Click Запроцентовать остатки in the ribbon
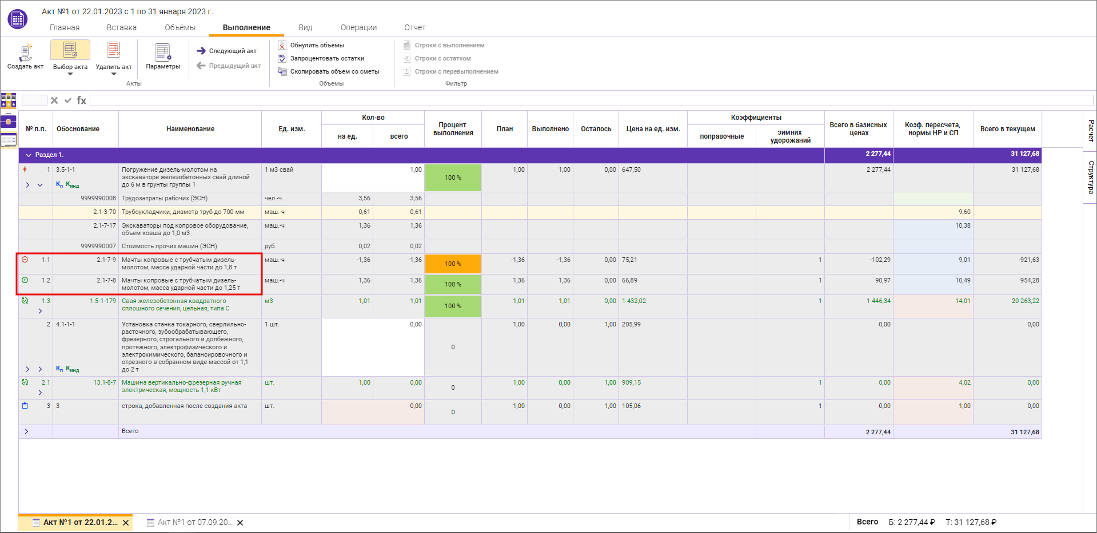1097x533 pixels. [327, 58]
